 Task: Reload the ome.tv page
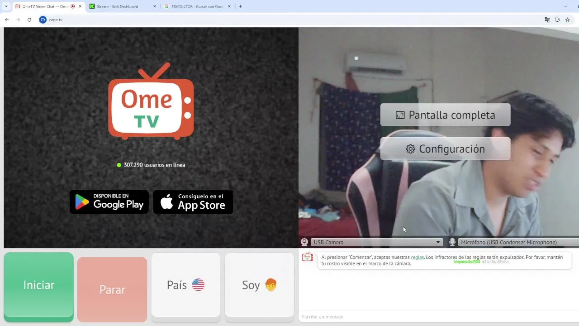(29, 20)
